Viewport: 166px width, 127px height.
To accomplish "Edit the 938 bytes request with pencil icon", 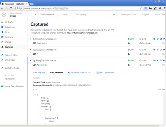I will click(x=158, y=50).
